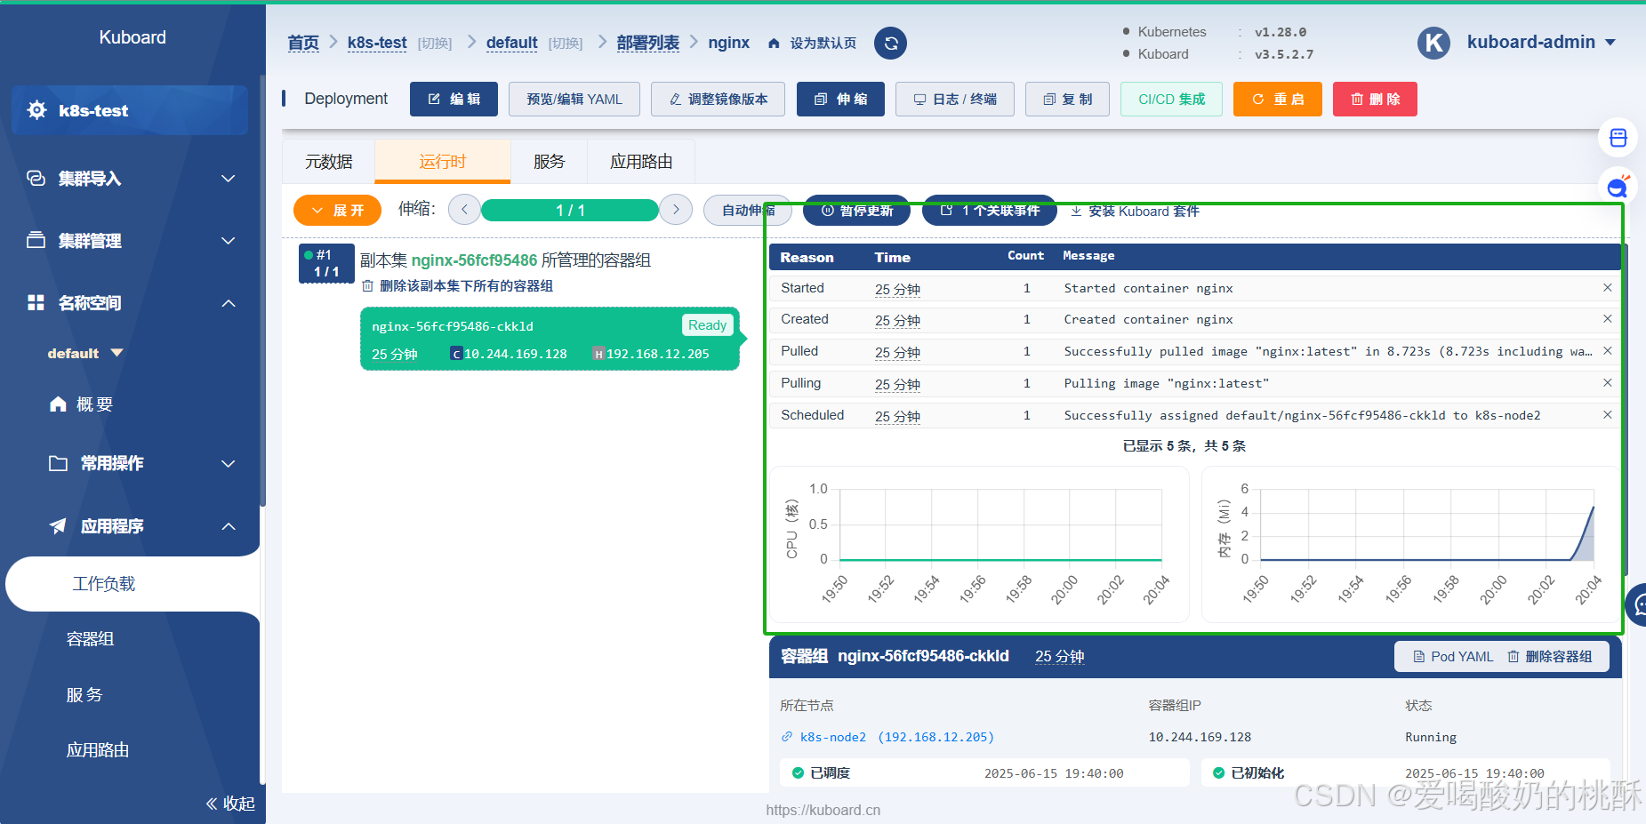Click 预览/编辑 YAML button
This screenshot has height=824, width=1646.
click(x=574, y=99)
